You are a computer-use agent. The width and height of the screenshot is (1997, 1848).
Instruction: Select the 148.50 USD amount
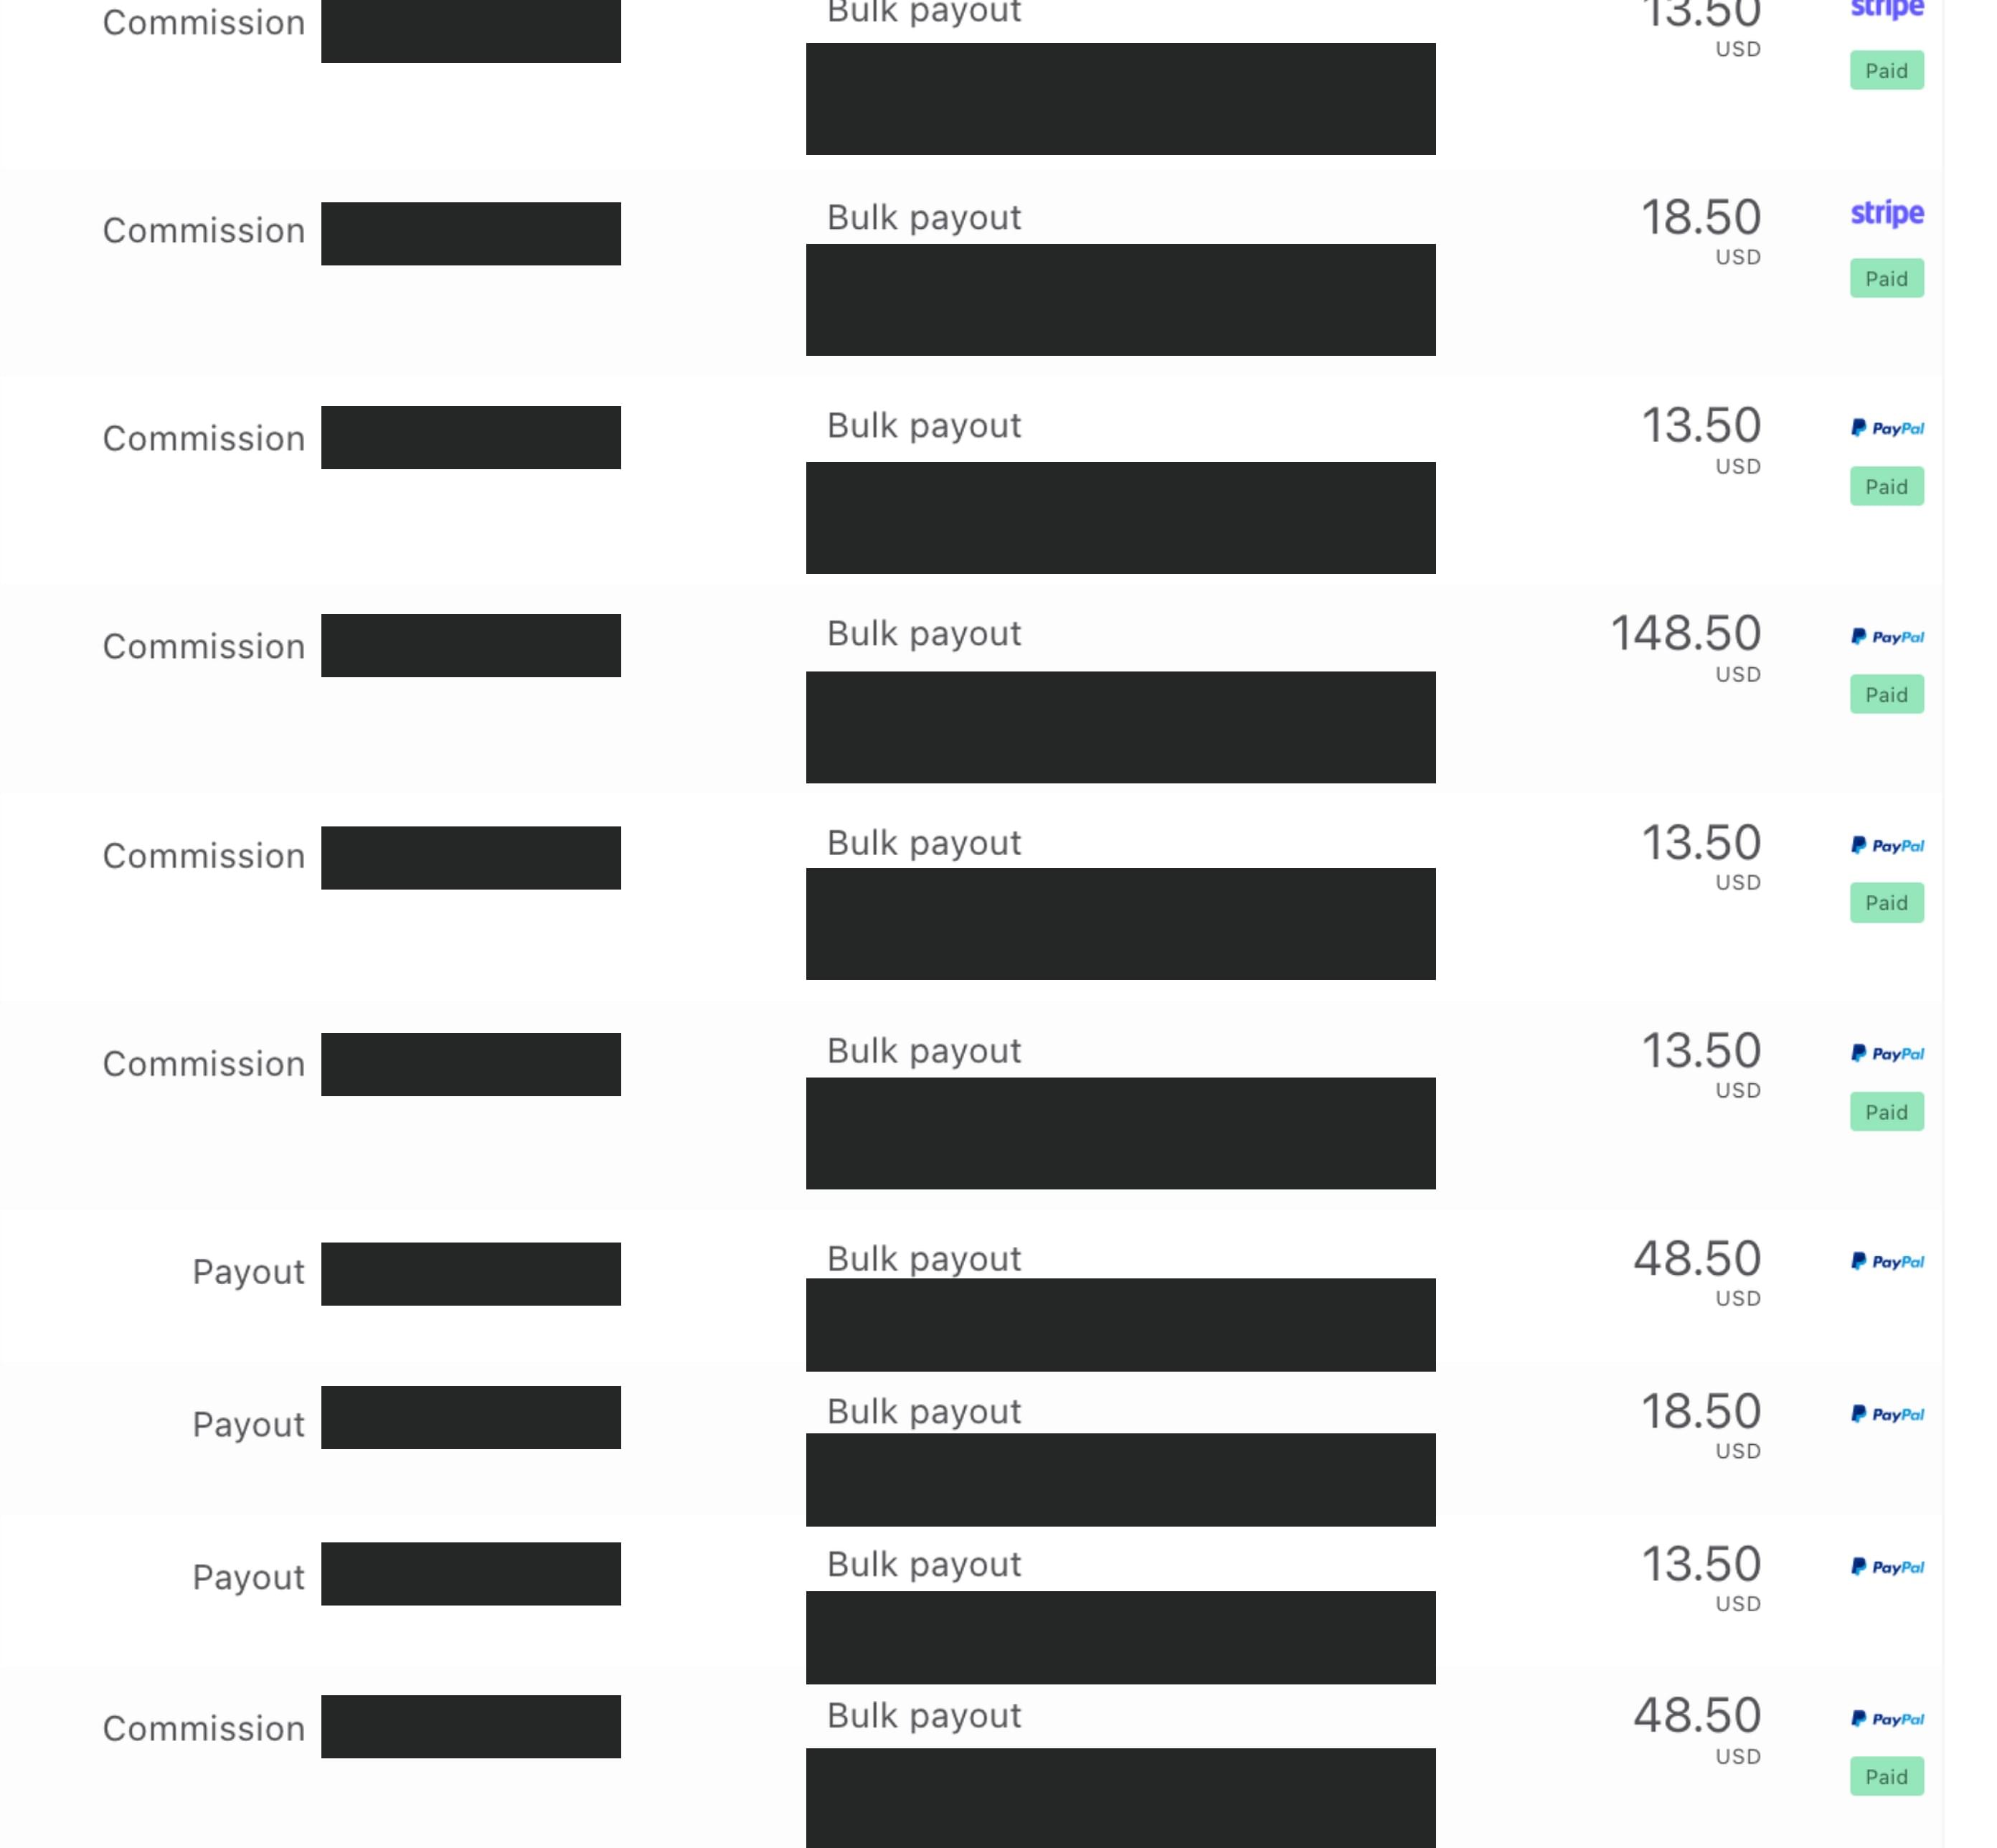(1685, 646)
